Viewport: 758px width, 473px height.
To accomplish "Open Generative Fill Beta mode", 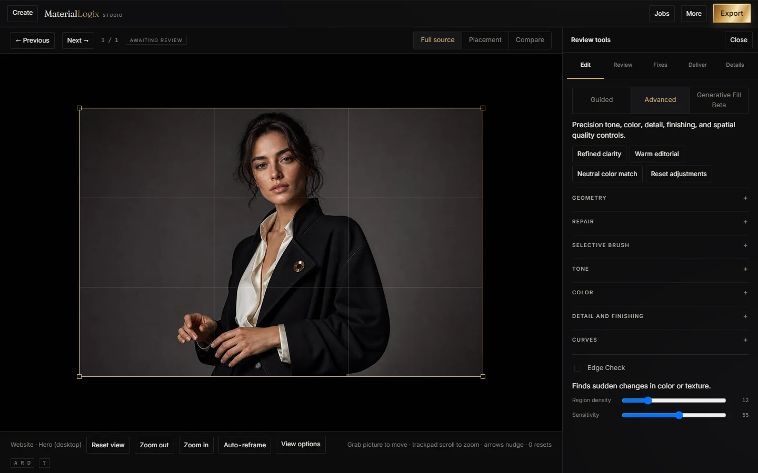I will (719, 100).
